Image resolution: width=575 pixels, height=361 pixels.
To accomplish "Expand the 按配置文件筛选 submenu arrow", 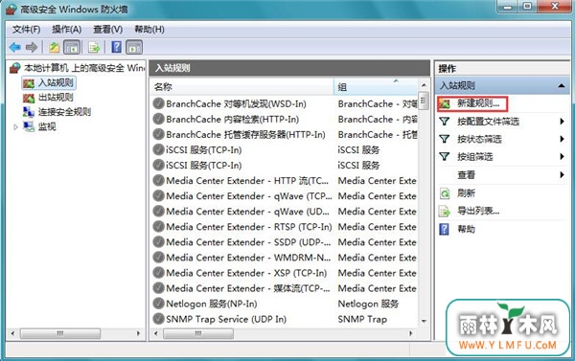I will pos(562,122).
